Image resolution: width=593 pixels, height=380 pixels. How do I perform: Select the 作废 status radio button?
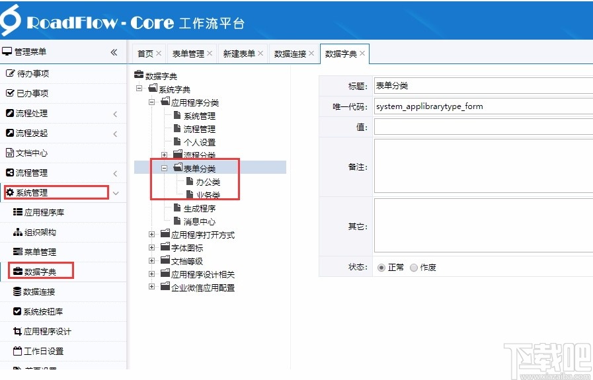pyautogui.click(x=414, y=268)
